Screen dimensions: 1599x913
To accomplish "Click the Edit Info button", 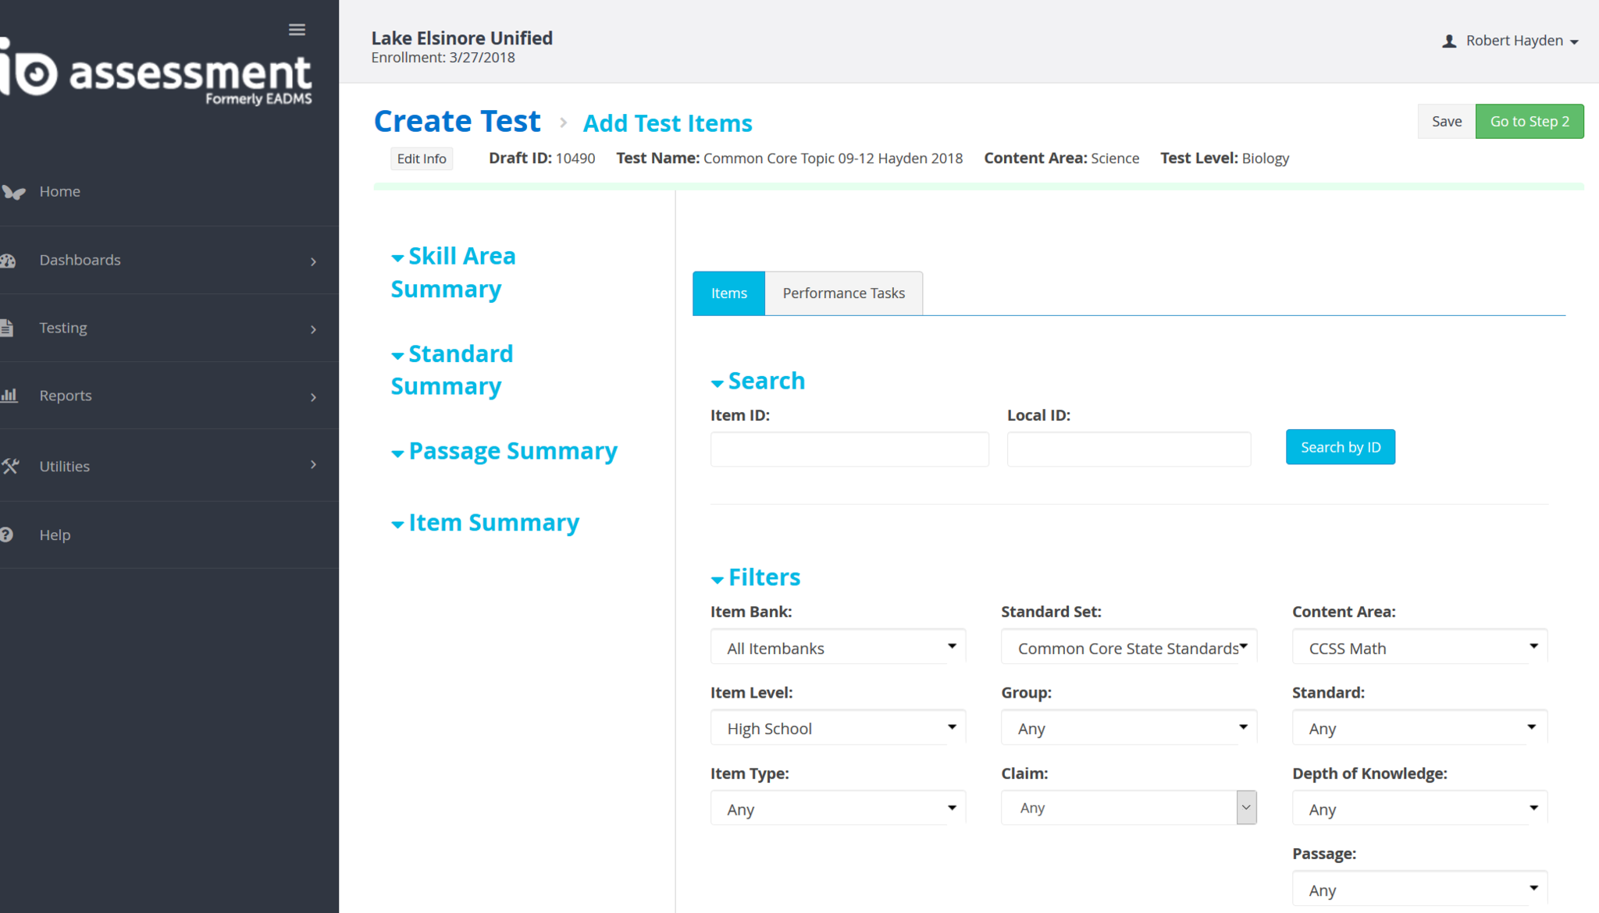I will [421, 159].
